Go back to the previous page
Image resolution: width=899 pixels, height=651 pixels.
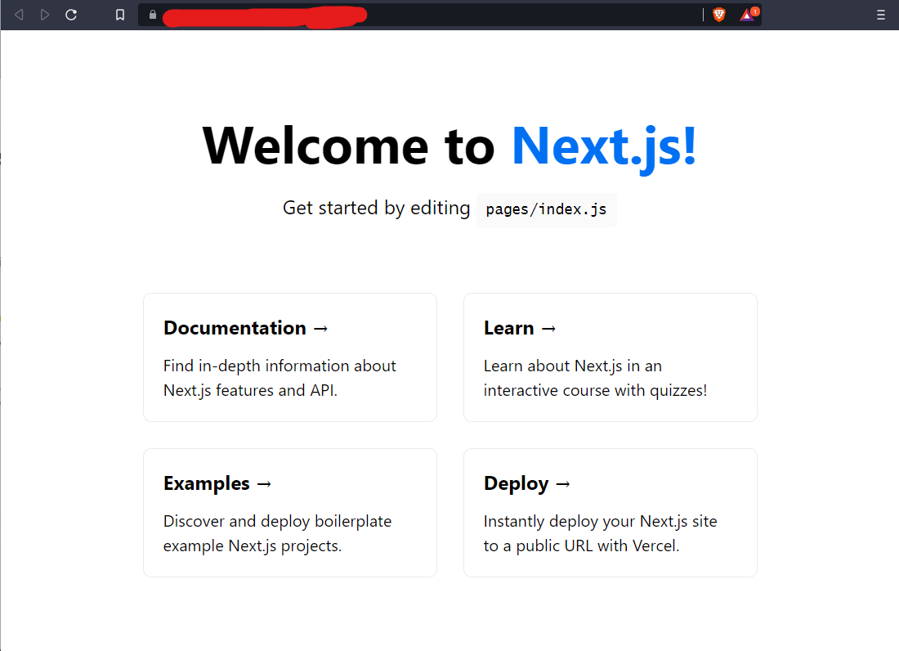coord(19,15)
